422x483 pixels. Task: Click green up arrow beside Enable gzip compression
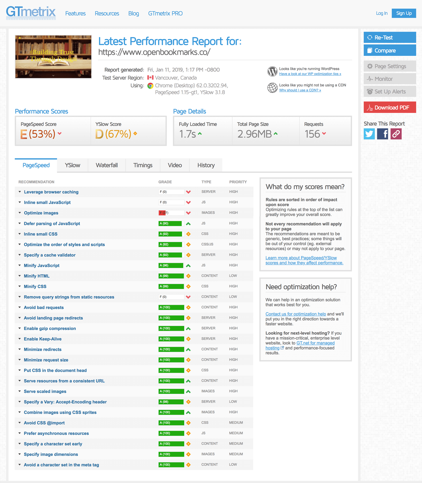click(188, 328)
